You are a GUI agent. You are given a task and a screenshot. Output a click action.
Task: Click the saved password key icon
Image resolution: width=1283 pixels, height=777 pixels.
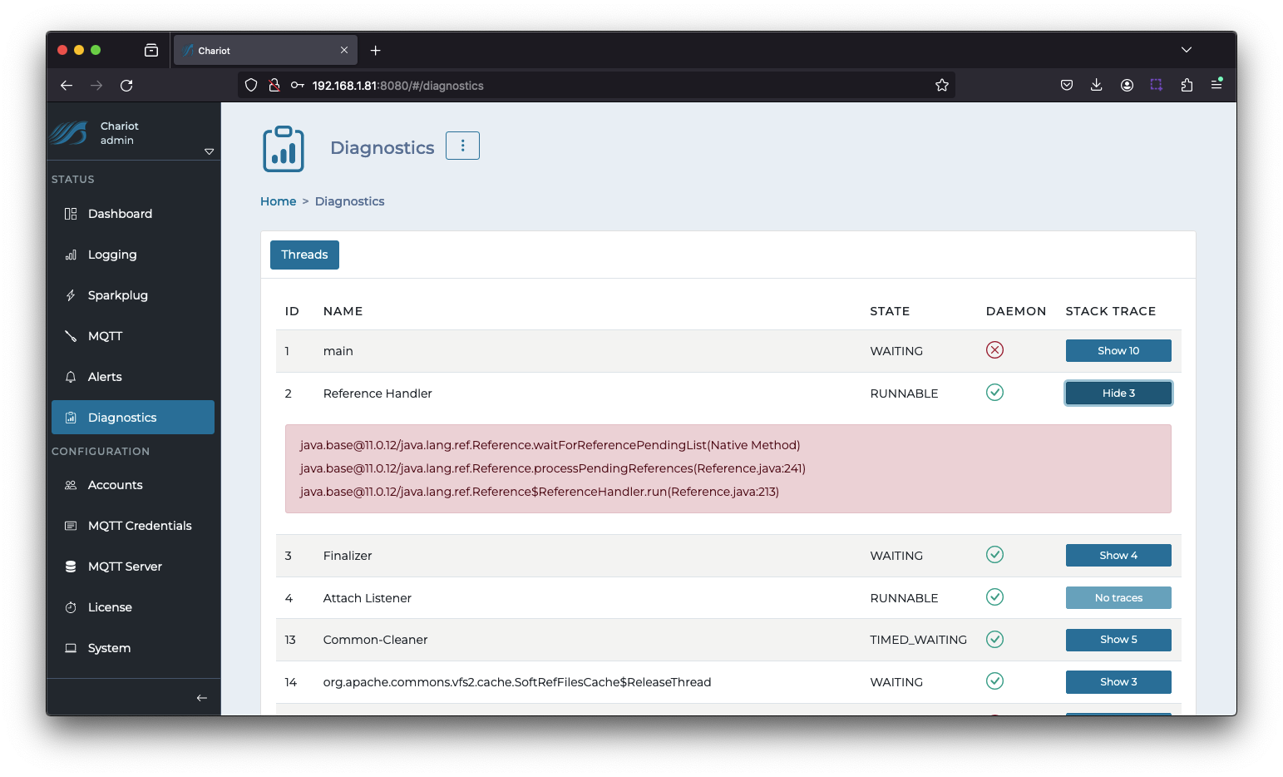coord(297,85)
